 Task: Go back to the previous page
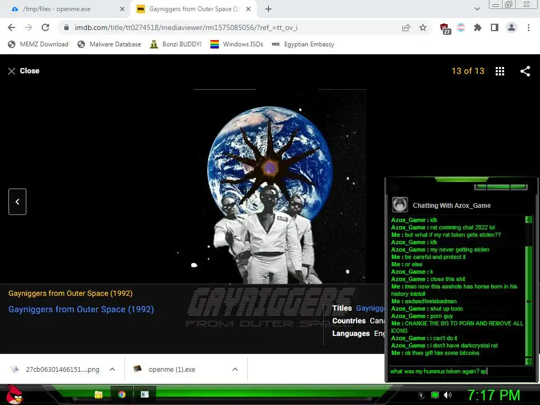12,27
